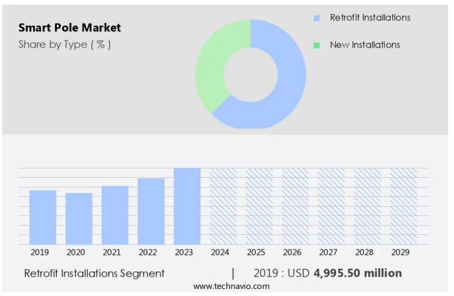This screenshot has height=296, width=454.
Task: Click the Share by Type subtitle
Action: pos(64,44)
